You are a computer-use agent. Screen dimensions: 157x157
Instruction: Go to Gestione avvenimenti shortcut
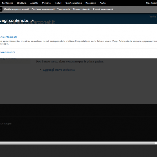click(x=43, y=9)
